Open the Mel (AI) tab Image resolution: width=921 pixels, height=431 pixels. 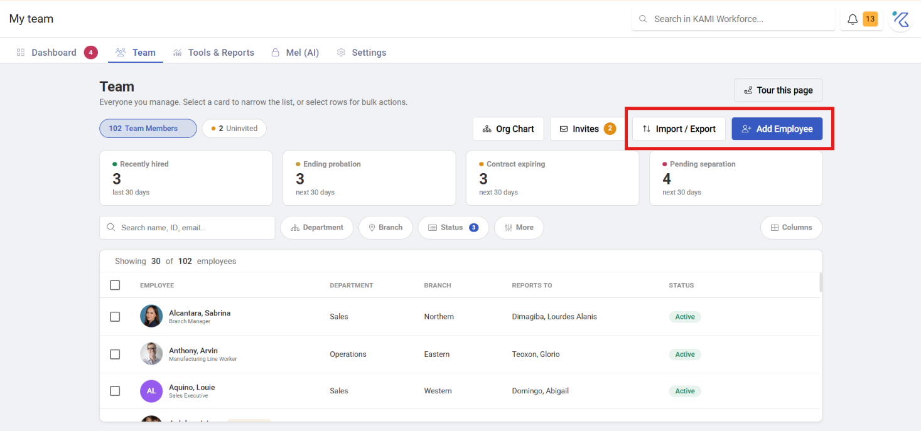point(295,53)
